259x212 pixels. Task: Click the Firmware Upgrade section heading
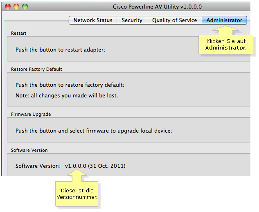pos(31,114)
